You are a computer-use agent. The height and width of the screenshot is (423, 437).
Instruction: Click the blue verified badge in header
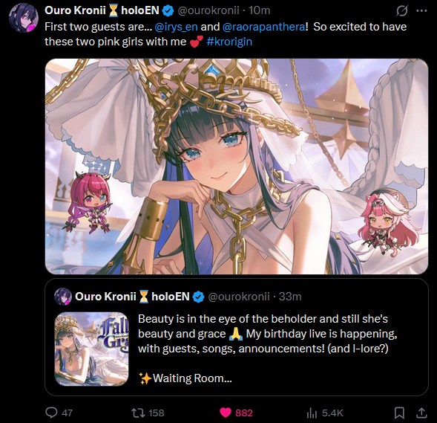(x=168, y=10)
